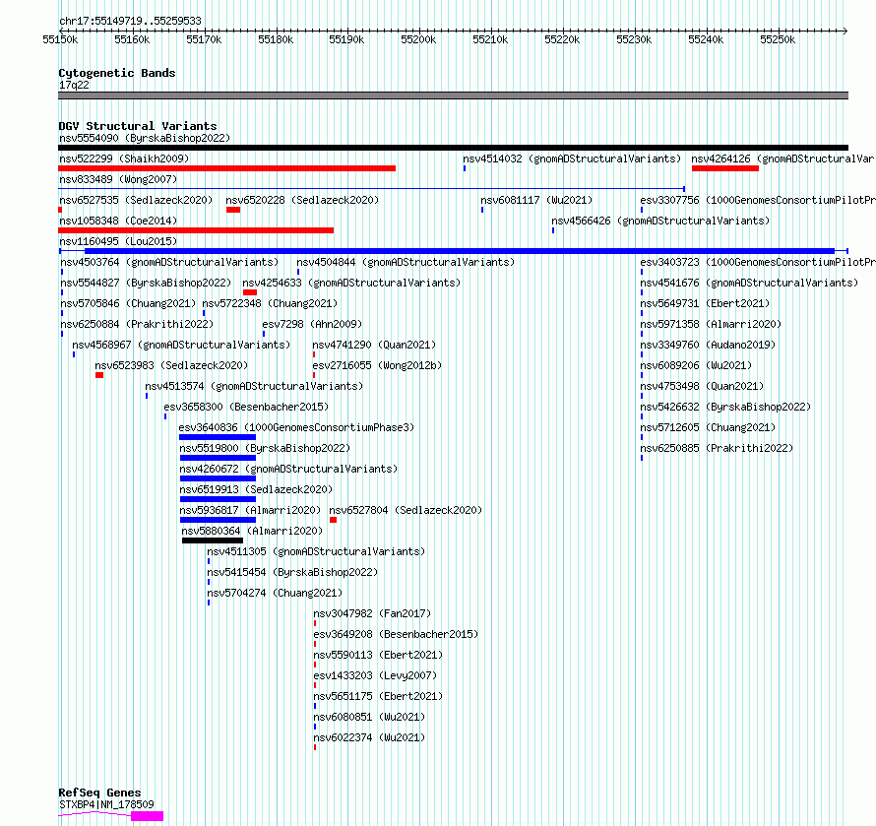Select nsv5544827 (ByrskaBishop2022) label
Viewport: 876px width, 826px height.
coord(146,283)
